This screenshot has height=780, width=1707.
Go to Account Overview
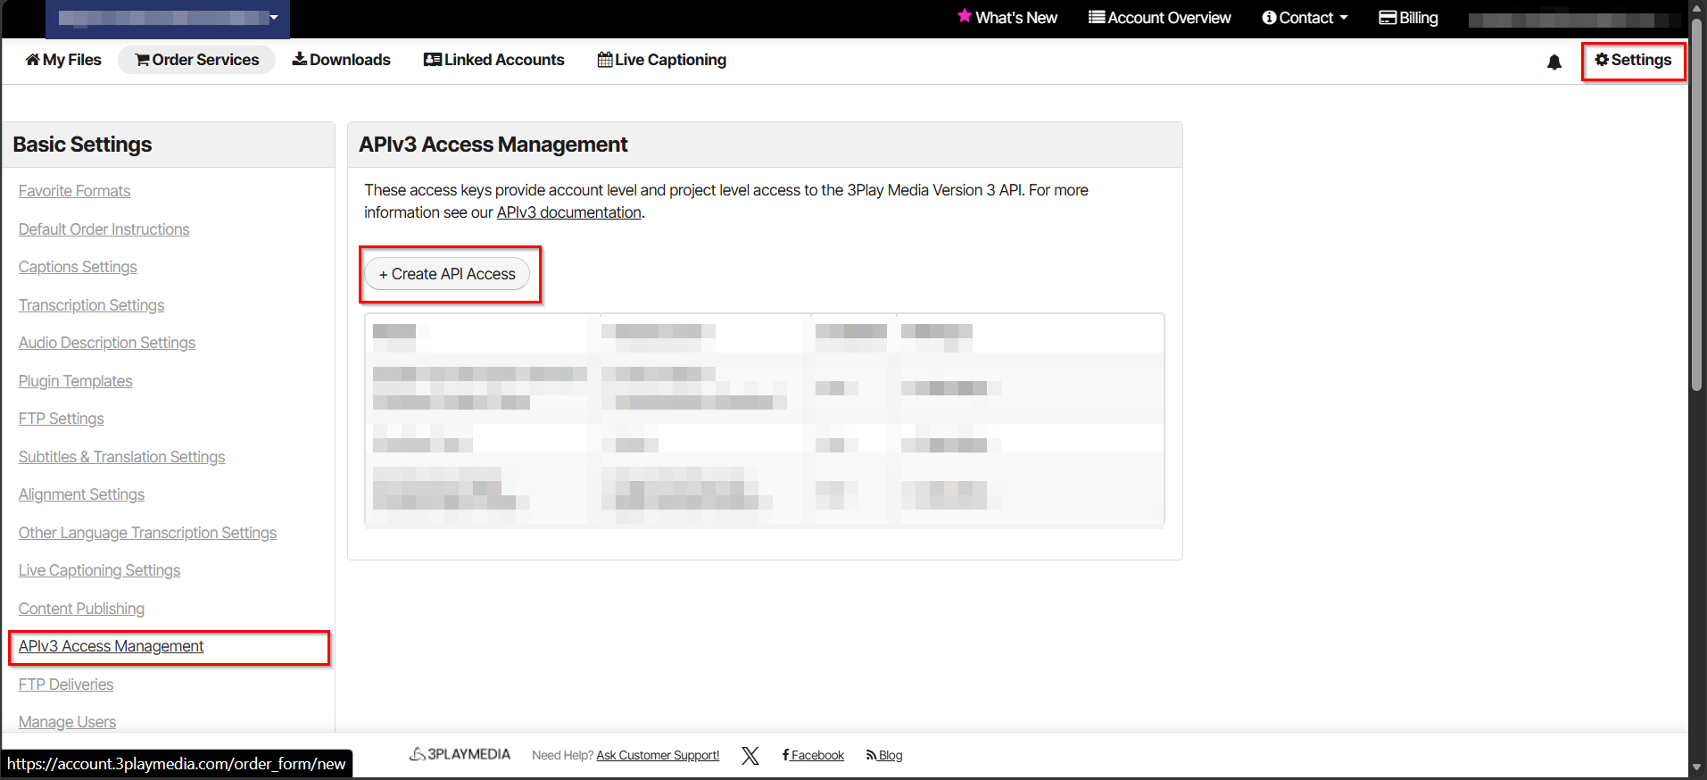click(x=1159, y=18)
